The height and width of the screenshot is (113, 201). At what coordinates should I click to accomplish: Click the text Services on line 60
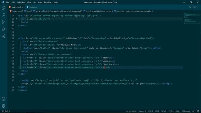(108, 64)
